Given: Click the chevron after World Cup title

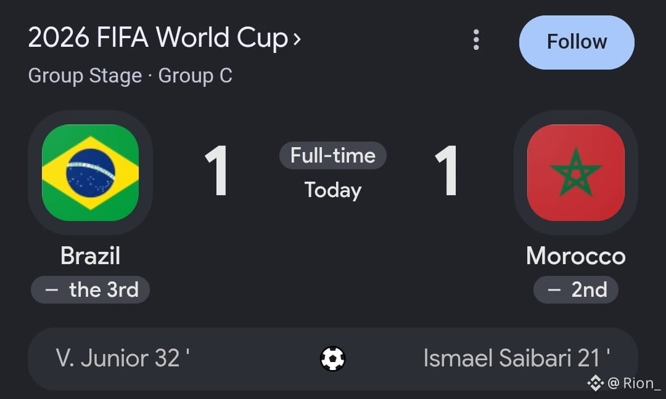Looking at the screenshot, I should 297,39.
